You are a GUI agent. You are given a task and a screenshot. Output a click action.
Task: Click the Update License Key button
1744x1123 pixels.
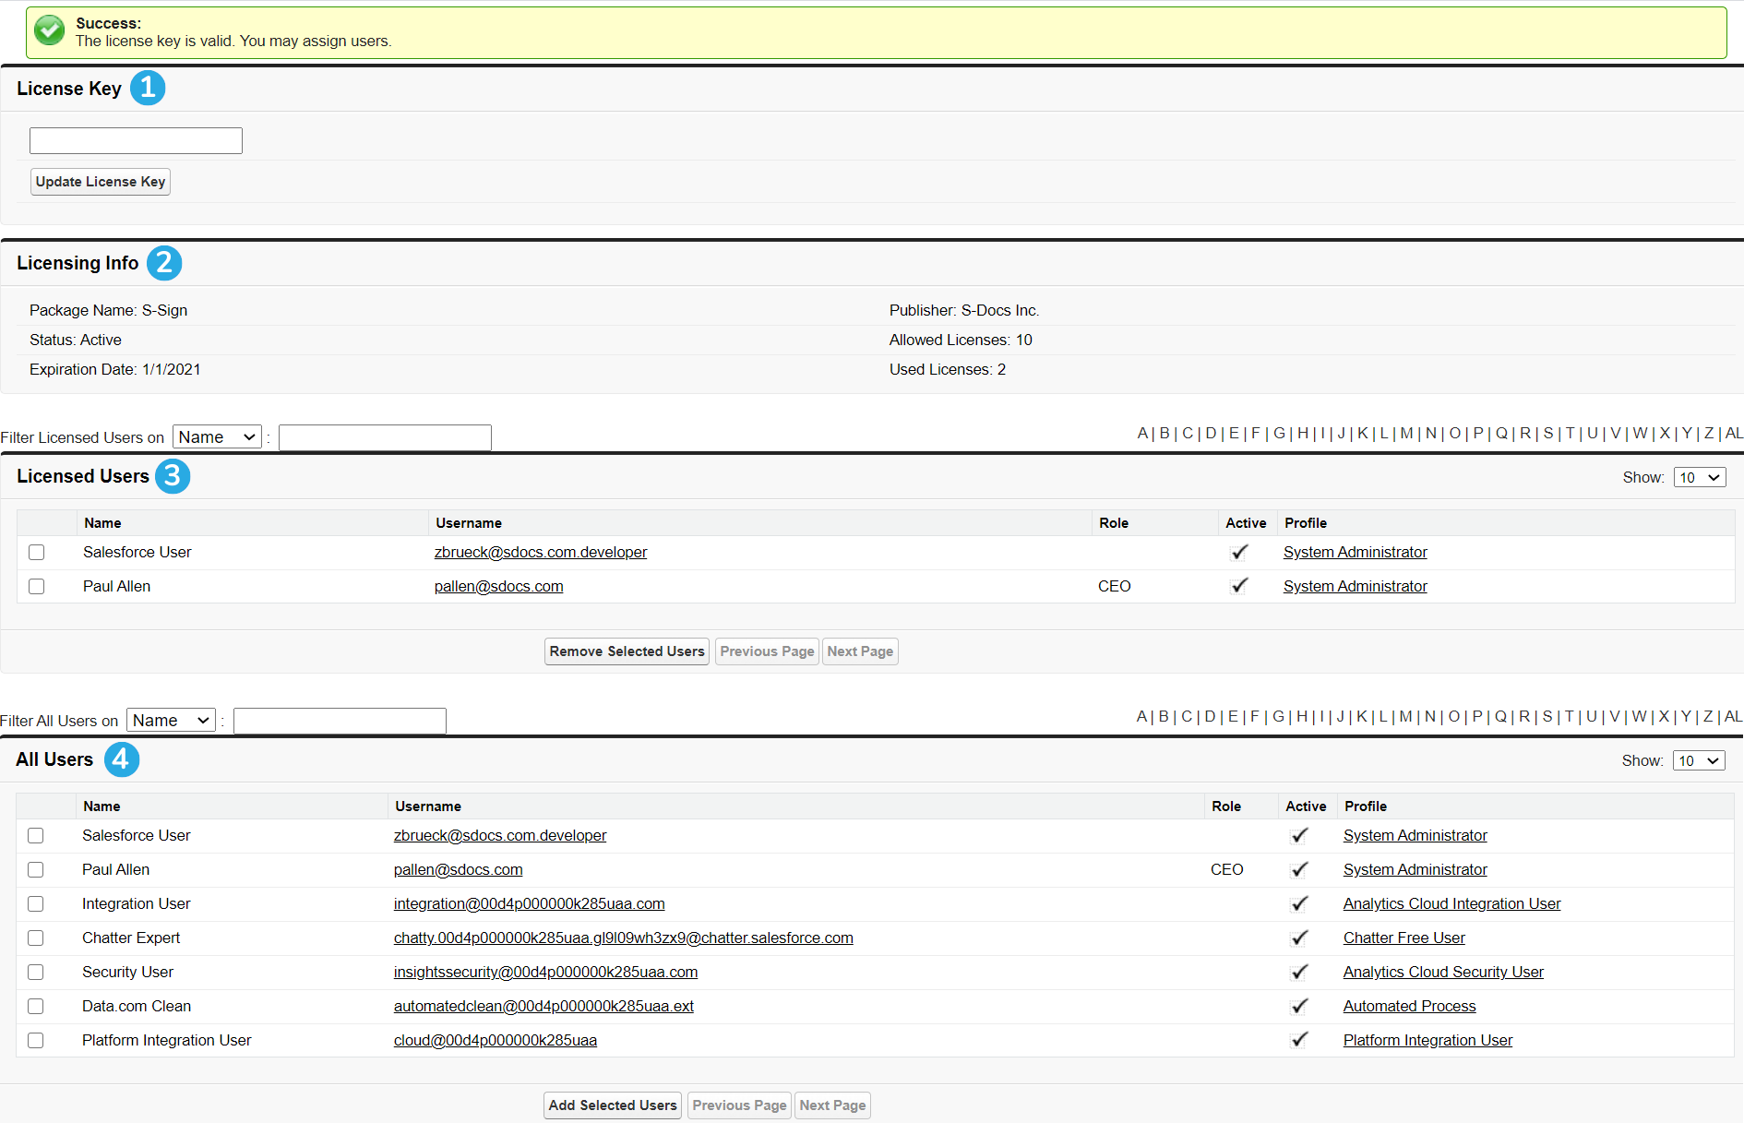coord(101,182)
